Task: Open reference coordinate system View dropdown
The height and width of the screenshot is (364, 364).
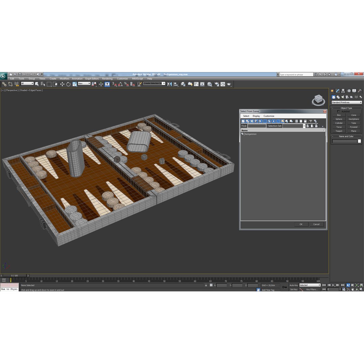Action: [x=84, y=84]
